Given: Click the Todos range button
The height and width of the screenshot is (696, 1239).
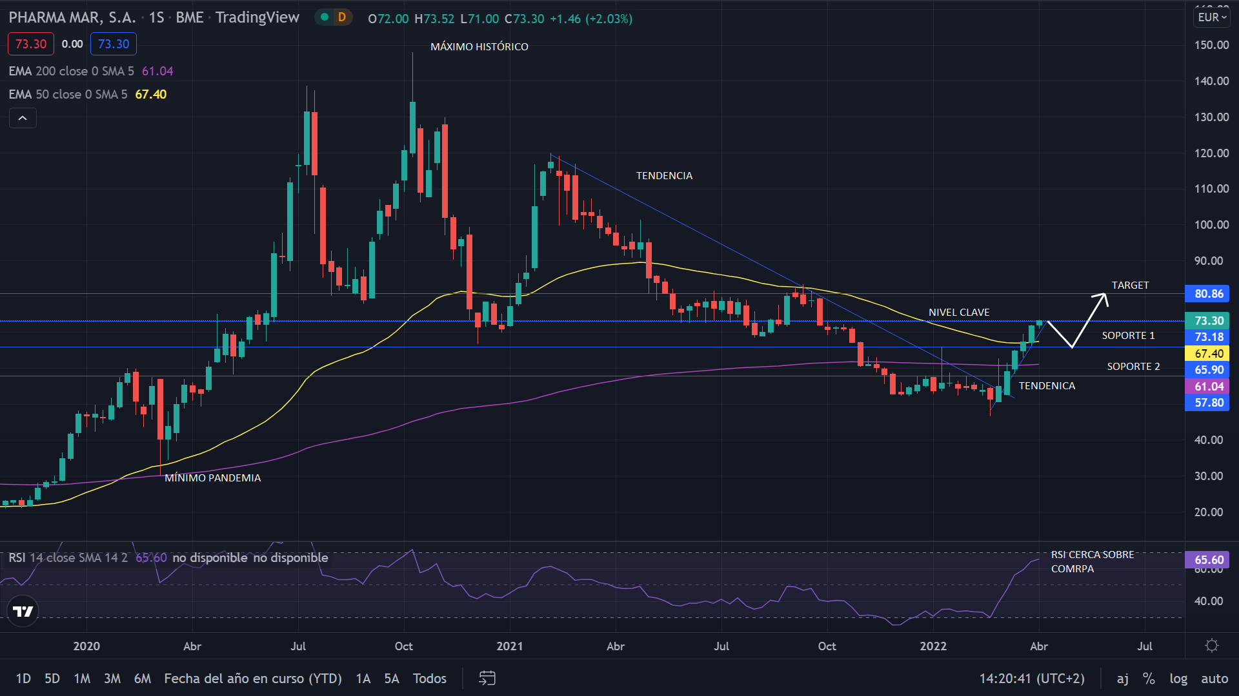Looking at the screenshot, I should tap(430, 678).
